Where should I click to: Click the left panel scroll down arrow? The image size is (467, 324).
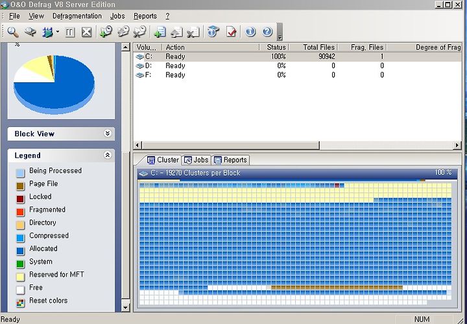click(126, 308)
